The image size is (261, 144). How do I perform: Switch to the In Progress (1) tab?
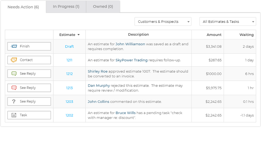click(66, 6)
